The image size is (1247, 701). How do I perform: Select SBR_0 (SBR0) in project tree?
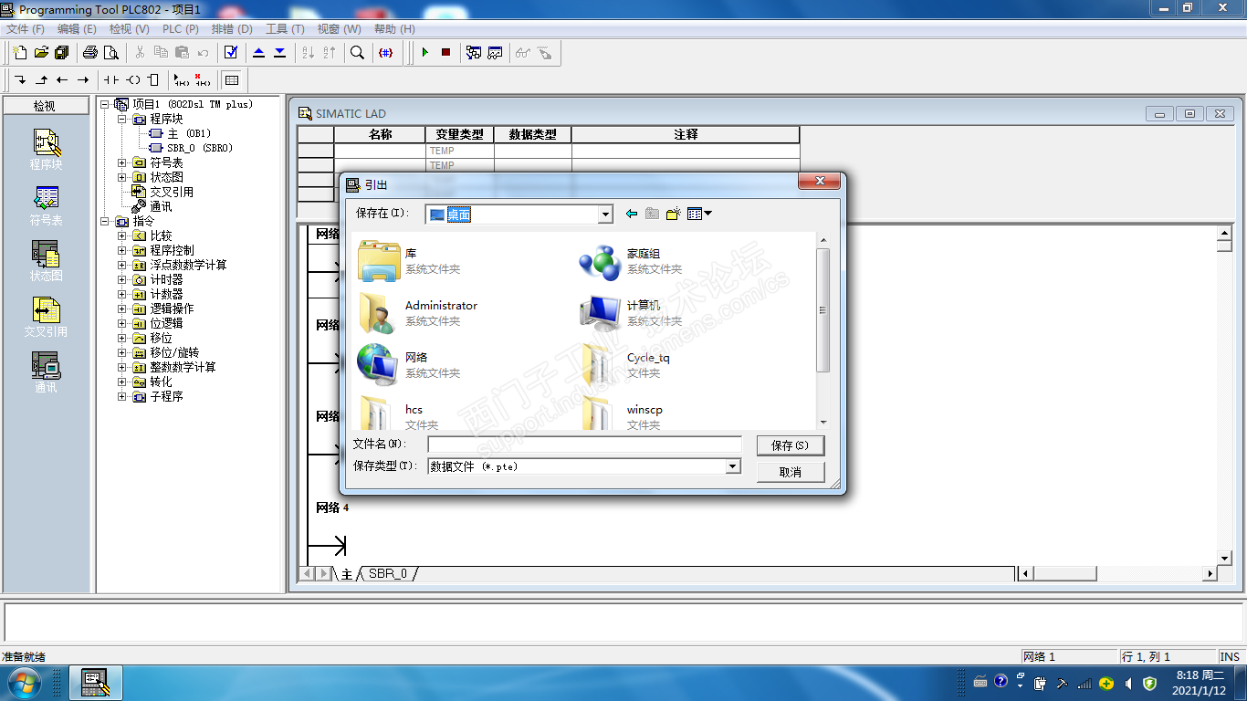pyautogui.click(x=192, y=148)
